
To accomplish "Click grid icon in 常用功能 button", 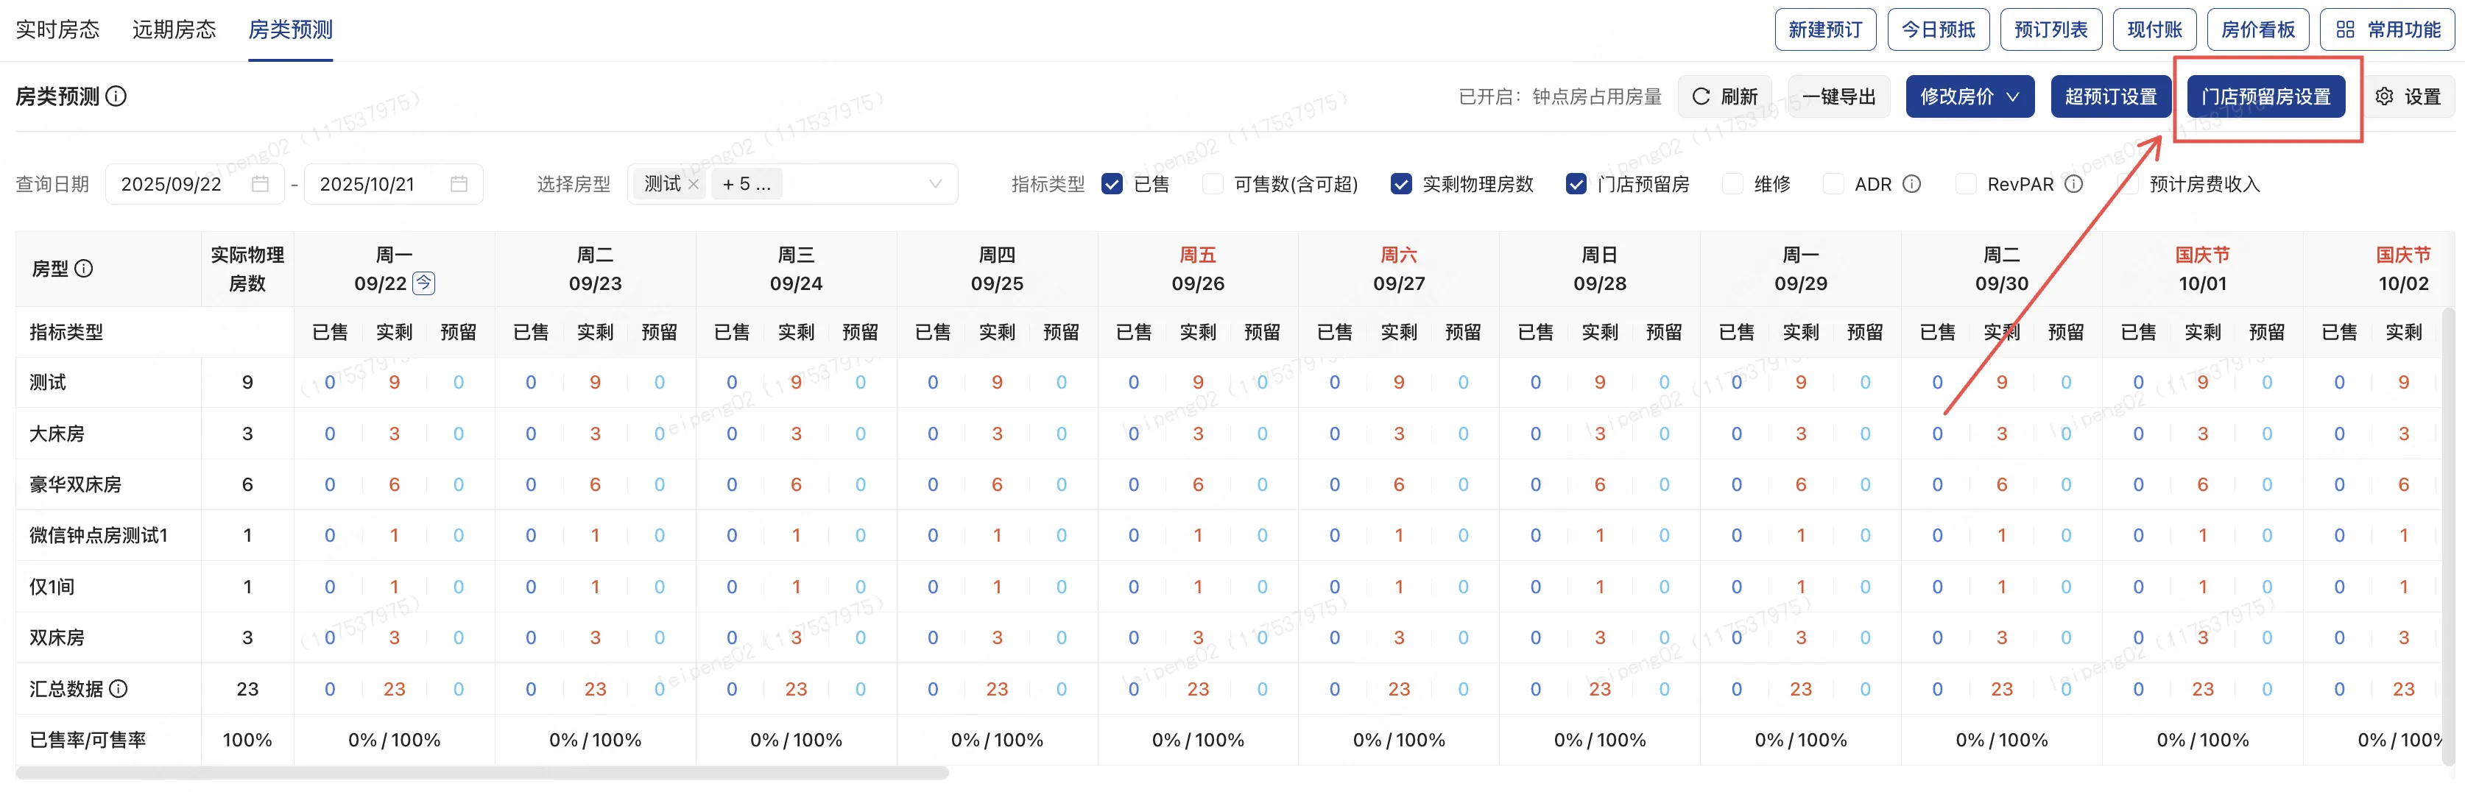I will [x=2344, y=29].
